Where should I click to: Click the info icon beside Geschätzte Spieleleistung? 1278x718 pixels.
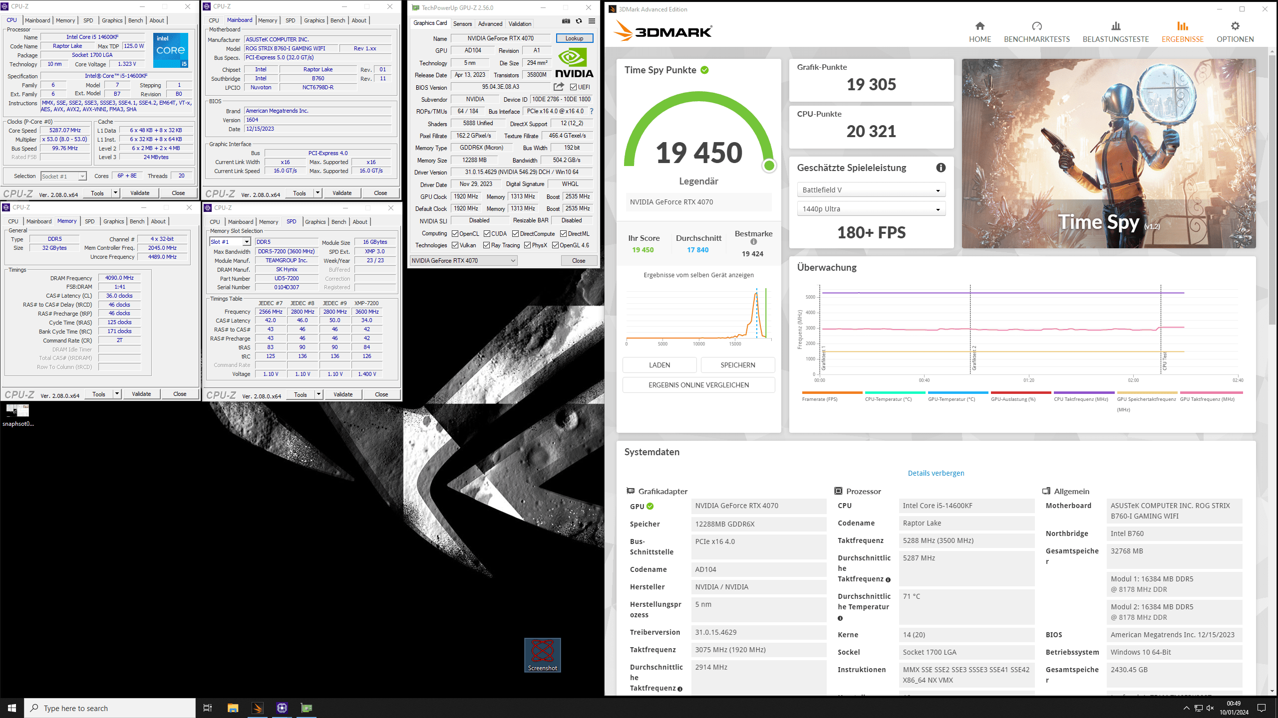coord(941,168)
